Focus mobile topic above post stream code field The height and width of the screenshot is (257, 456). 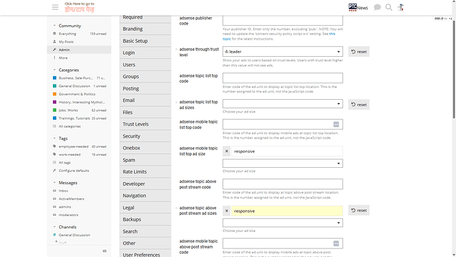pos(283,243)
